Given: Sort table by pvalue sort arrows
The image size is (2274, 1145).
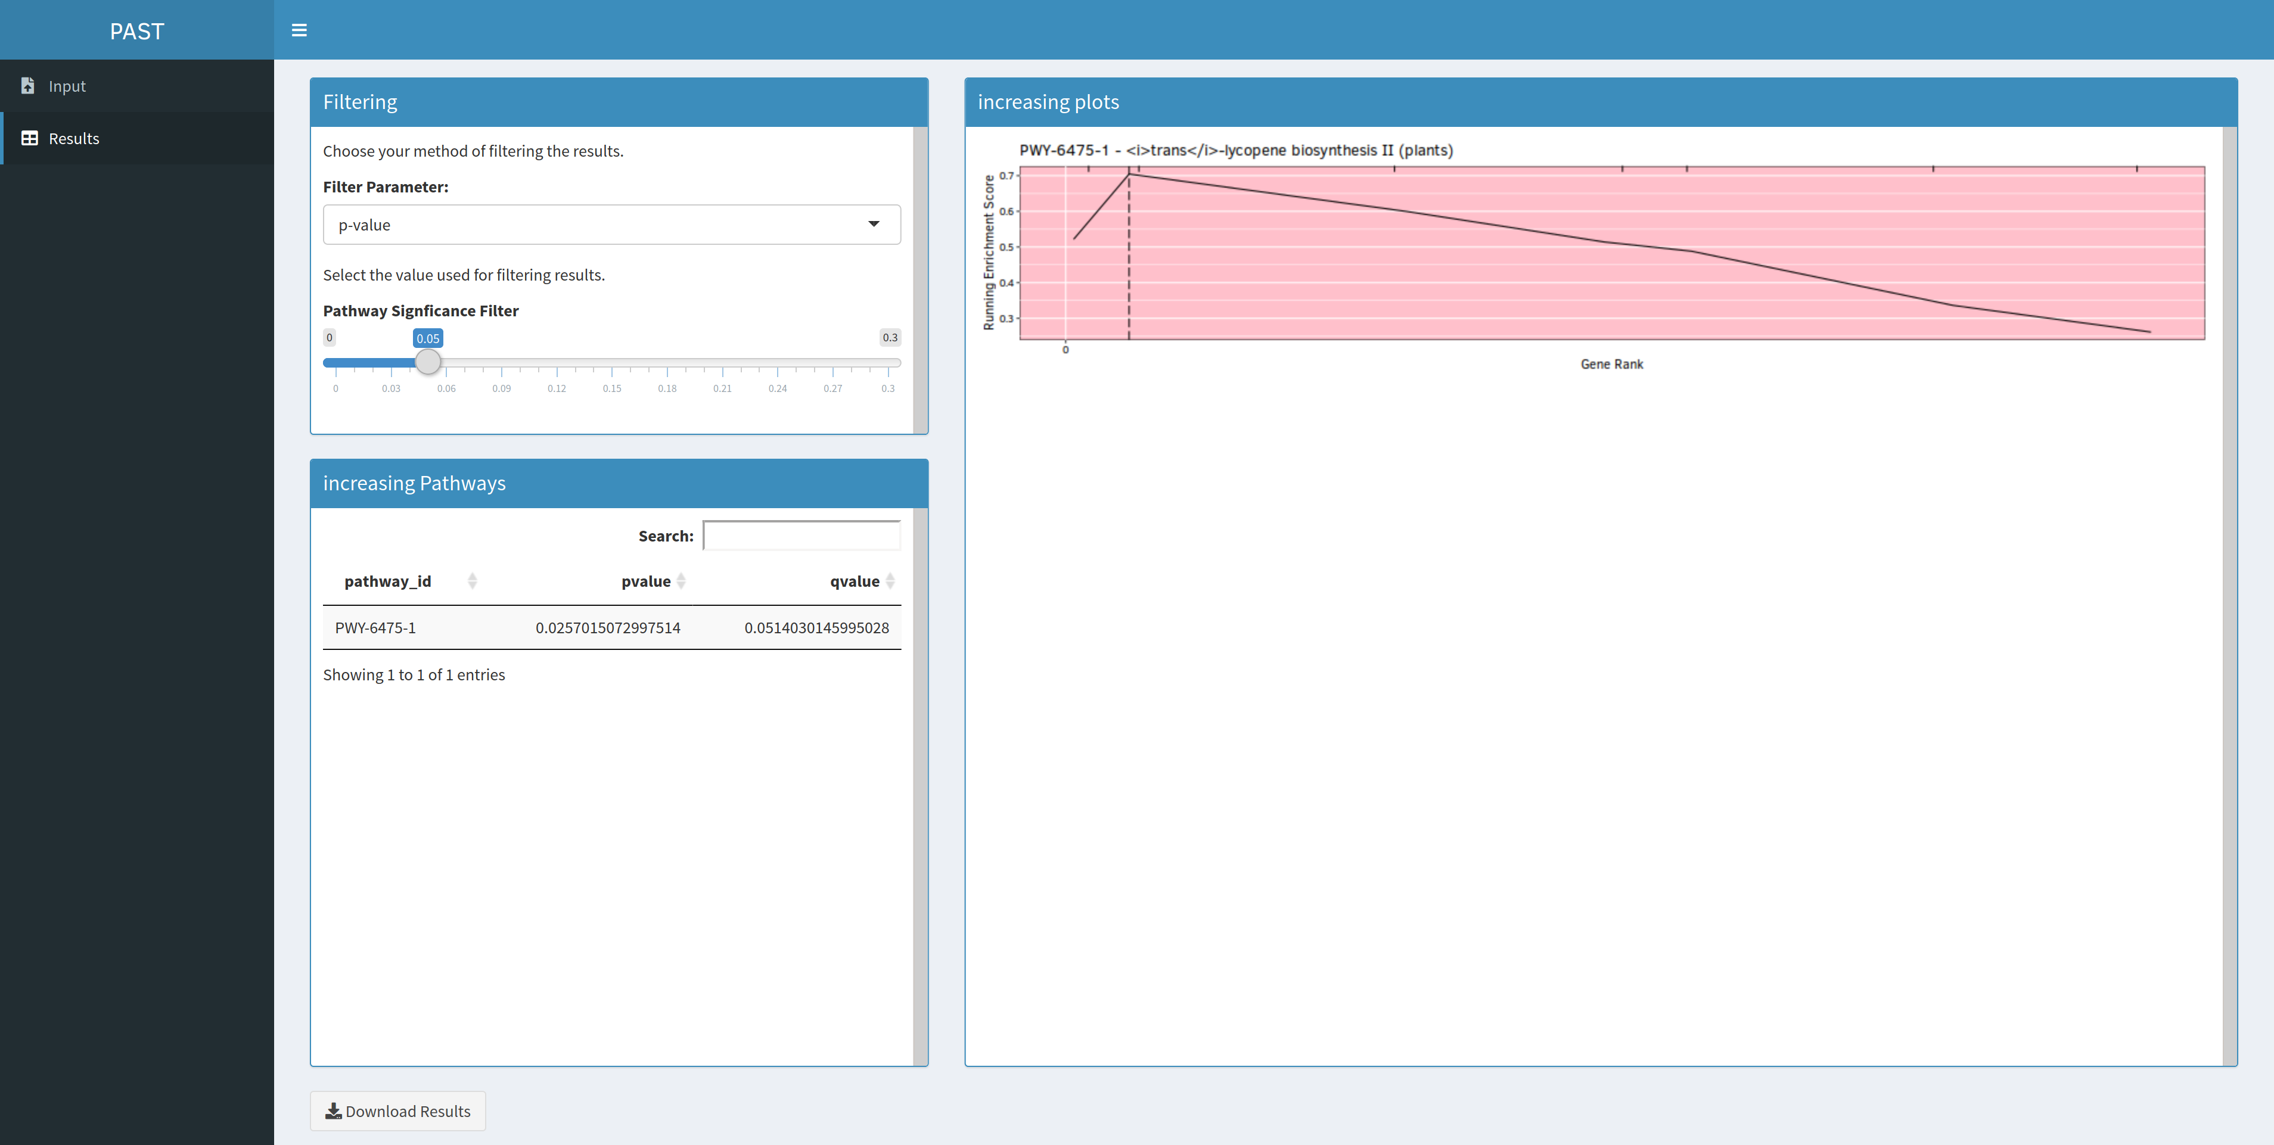Looking at the screenshot, I should coord(681,581).
